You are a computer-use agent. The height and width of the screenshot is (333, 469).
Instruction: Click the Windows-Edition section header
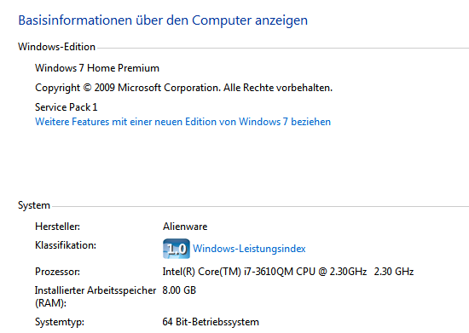[x=56, y=47]
